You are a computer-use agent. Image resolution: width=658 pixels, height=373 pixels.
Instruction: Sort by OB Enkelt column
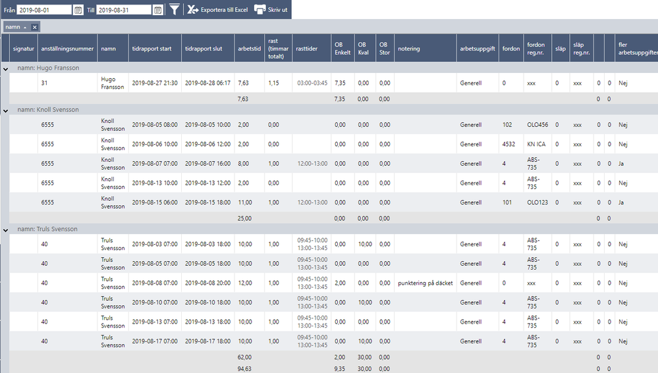tap(343, 48)
